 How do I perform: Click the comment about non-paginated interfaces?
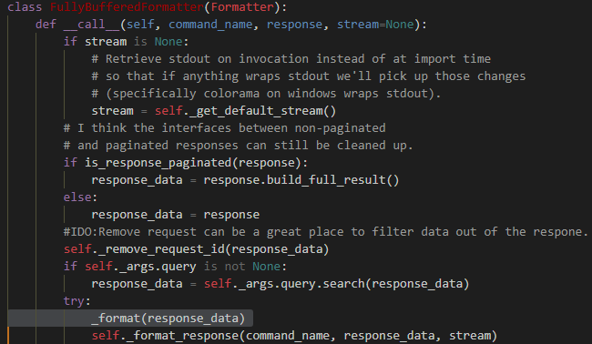225,128
